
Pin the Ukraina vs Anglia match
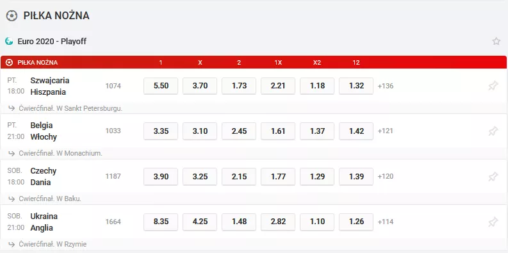click(x=493, y=222)
